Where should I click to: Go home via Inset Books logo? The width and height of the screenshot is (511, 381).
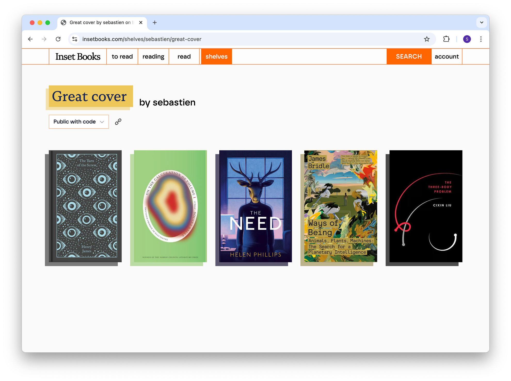pos(78,56)
